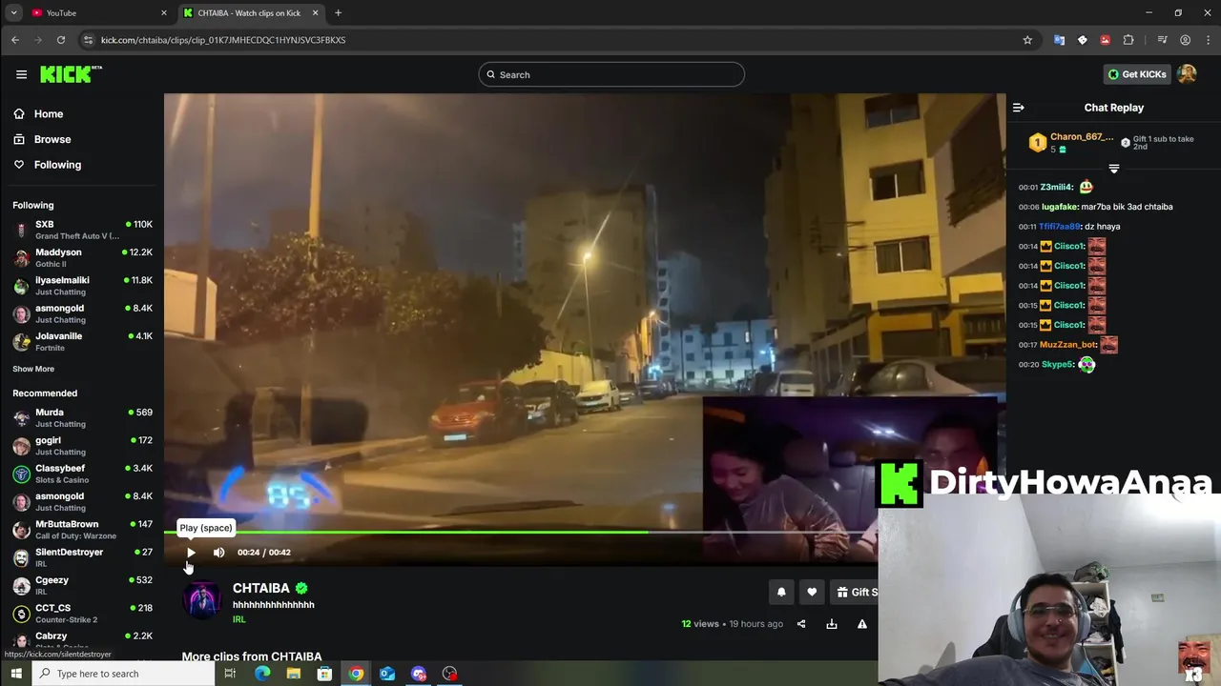Open CCT_CS channel in Recommended

coord(82,614)
